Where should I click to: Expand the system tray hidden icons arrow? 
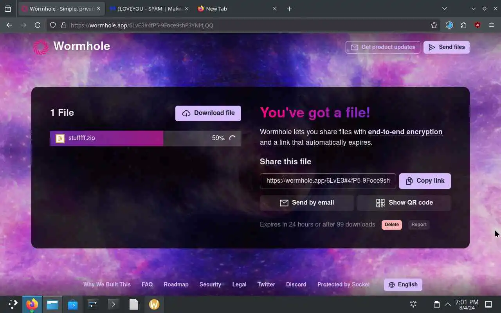point(448,304)
